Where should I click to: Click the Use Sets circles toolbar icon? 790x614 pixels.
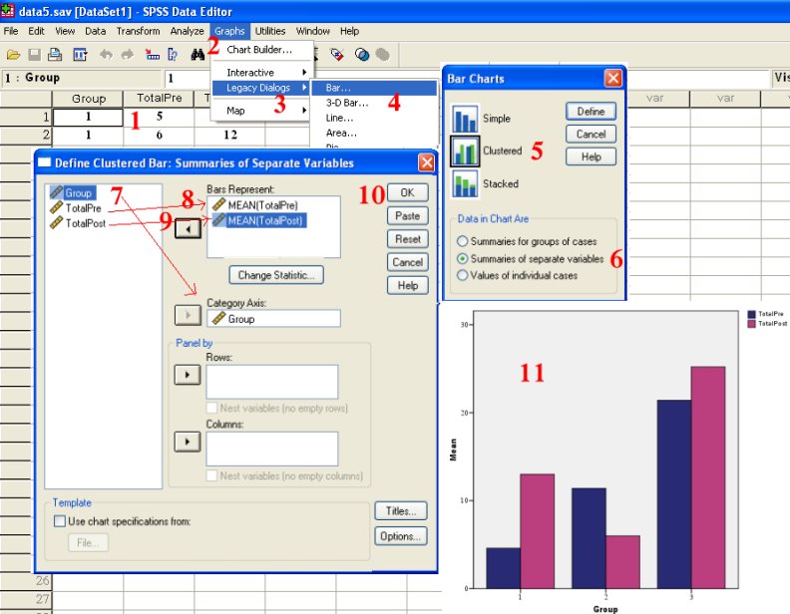click(362, 55)
